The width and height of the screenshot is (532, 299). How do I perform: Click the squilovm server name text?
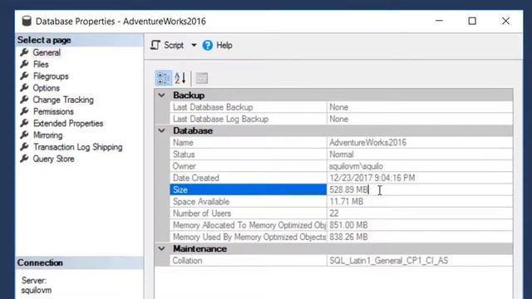pos(37,291)
